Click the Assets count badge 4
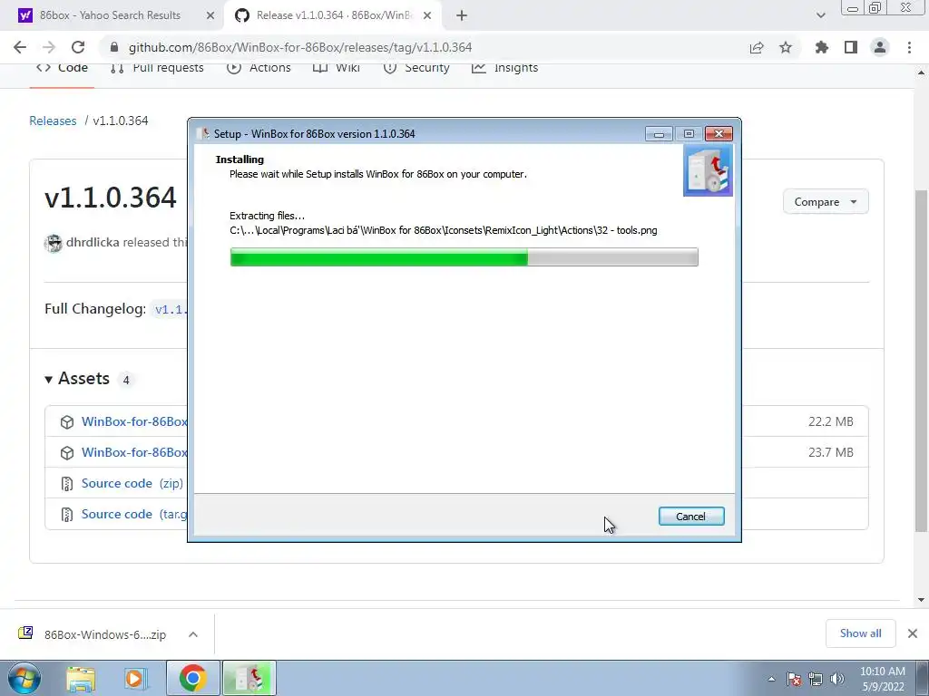This screenshot has height=696, width=929. (125, 380)
